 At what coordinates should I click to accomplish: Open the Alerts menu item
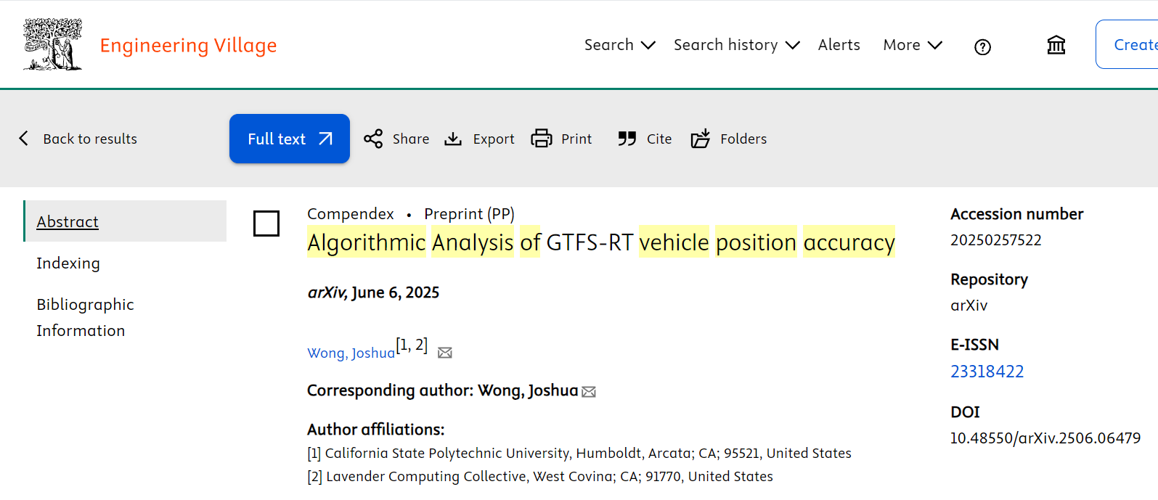coord(839,45)
